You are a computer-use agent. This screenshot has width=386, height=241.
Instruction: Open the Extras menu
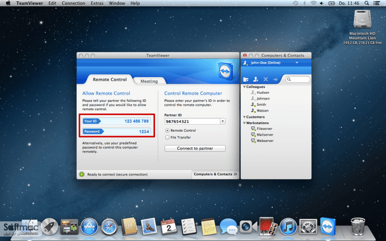(97, 3)
